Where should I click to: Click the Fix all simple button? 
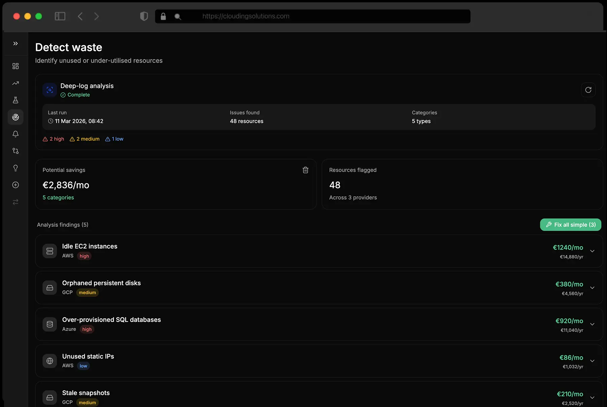tap(570, 225)
